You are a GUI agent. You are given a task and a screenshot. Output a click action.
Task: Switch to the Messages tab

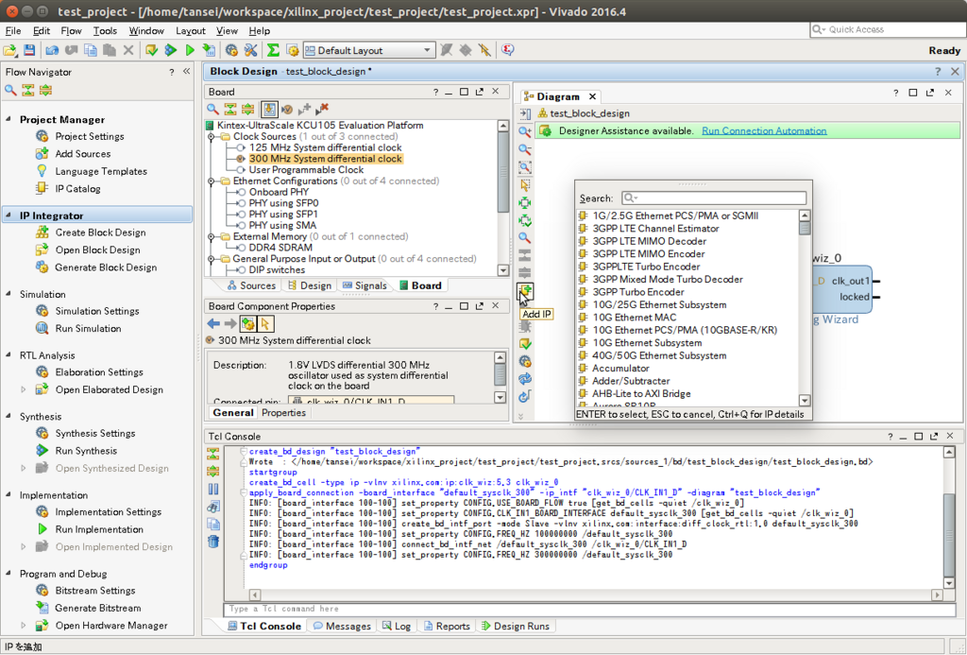click(x=342, y=626)
